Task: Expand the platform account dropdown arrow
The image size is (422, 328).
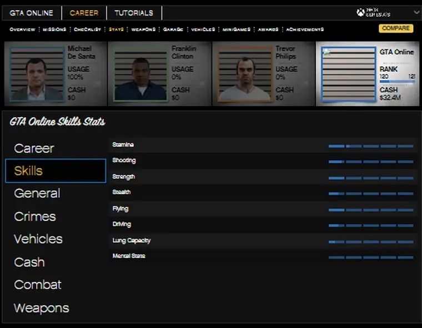Action: pos(416,12)
